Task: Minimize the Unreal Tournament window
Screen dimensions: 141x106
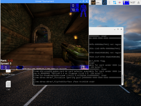Action: click(80, 1)
